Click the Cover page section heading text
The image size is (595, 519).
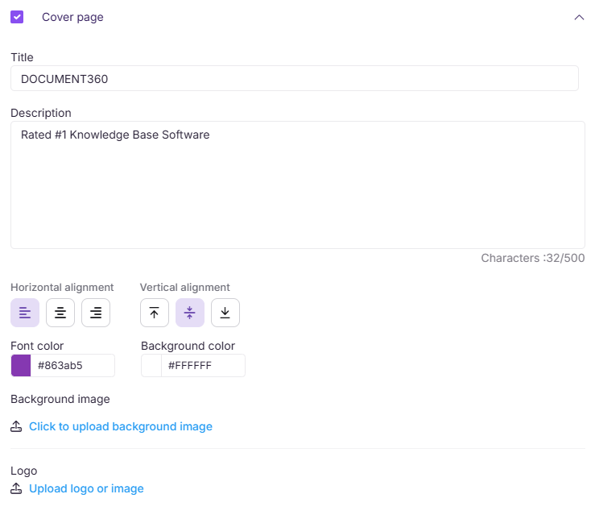point(72,17)
